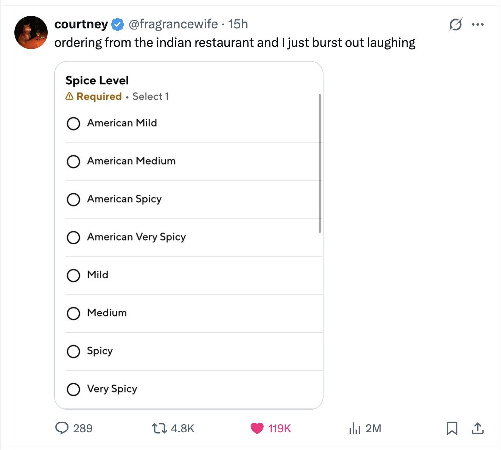Like the tweet with the heart icon

click(257, 428)
